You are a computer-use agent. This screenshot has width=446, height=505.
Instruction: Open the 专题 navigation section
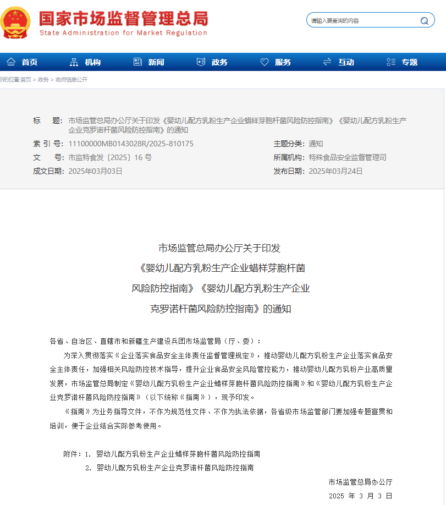coord(410,62)
